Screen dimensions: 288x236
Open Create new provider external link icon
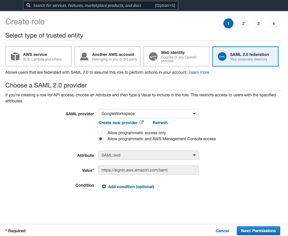click(141, 122)
